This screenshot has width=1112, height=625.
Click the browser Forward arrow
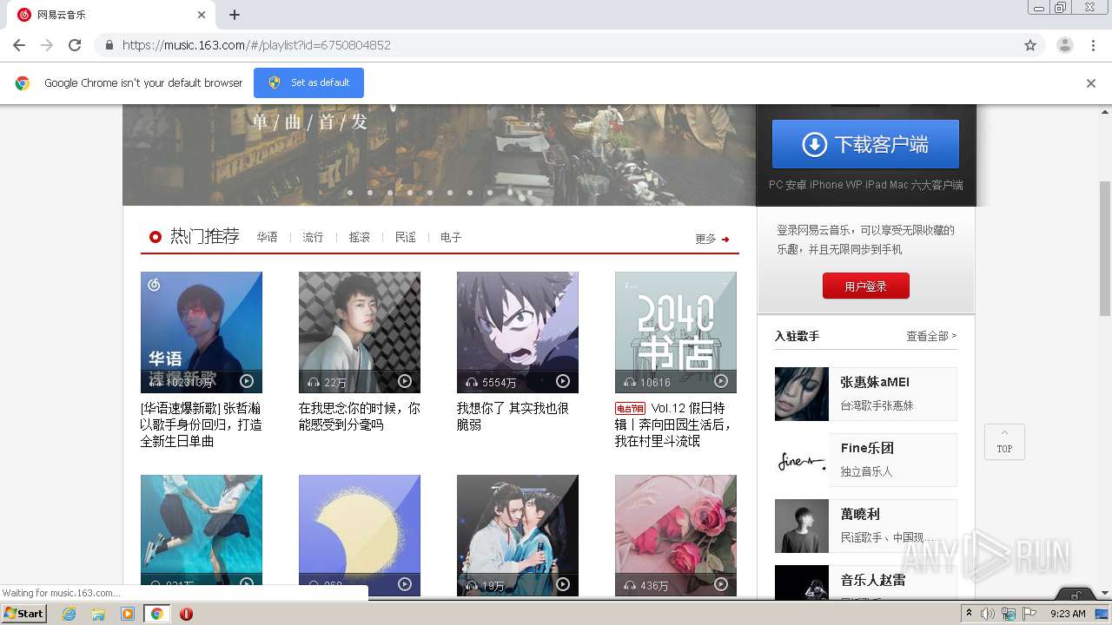(x=47, y=45)
